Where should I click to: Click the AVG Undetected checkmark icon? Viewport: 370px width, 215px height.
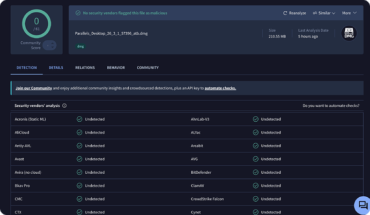tap(256, 159)
